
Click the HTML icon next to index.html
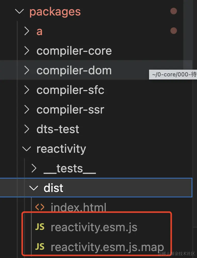(x=40, y=207)
